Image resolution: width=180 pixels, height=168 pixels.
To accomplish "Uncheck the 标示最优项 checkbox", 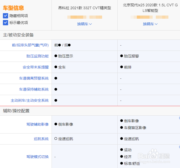I will [x=6, y=23].
